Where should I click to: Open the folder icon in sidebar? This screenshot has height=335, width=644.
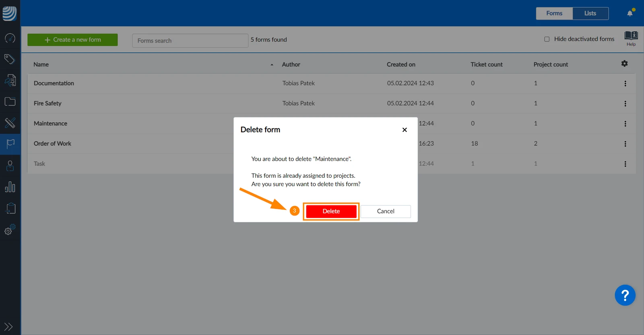[10, 101]
